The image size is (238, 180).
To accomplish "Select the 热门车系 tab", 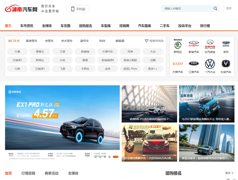I will pyautogui.click(x=14, y=41).
